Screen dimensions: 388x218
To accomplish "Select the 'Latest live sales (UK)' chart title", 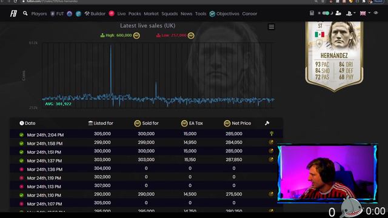I will pos(148,25).
